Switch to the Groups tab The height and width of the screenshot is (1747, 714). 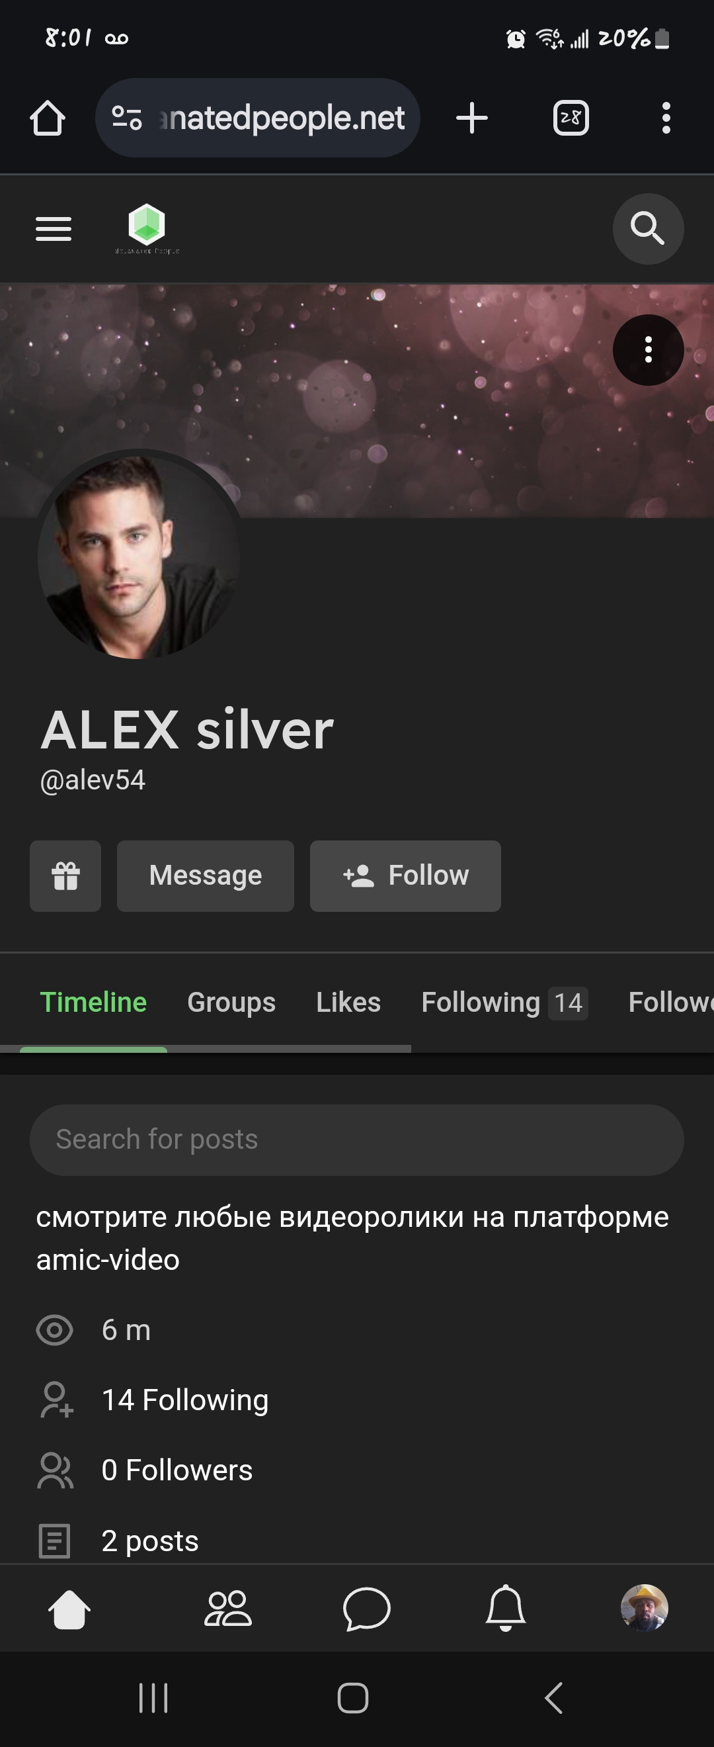coord(231,1002)
